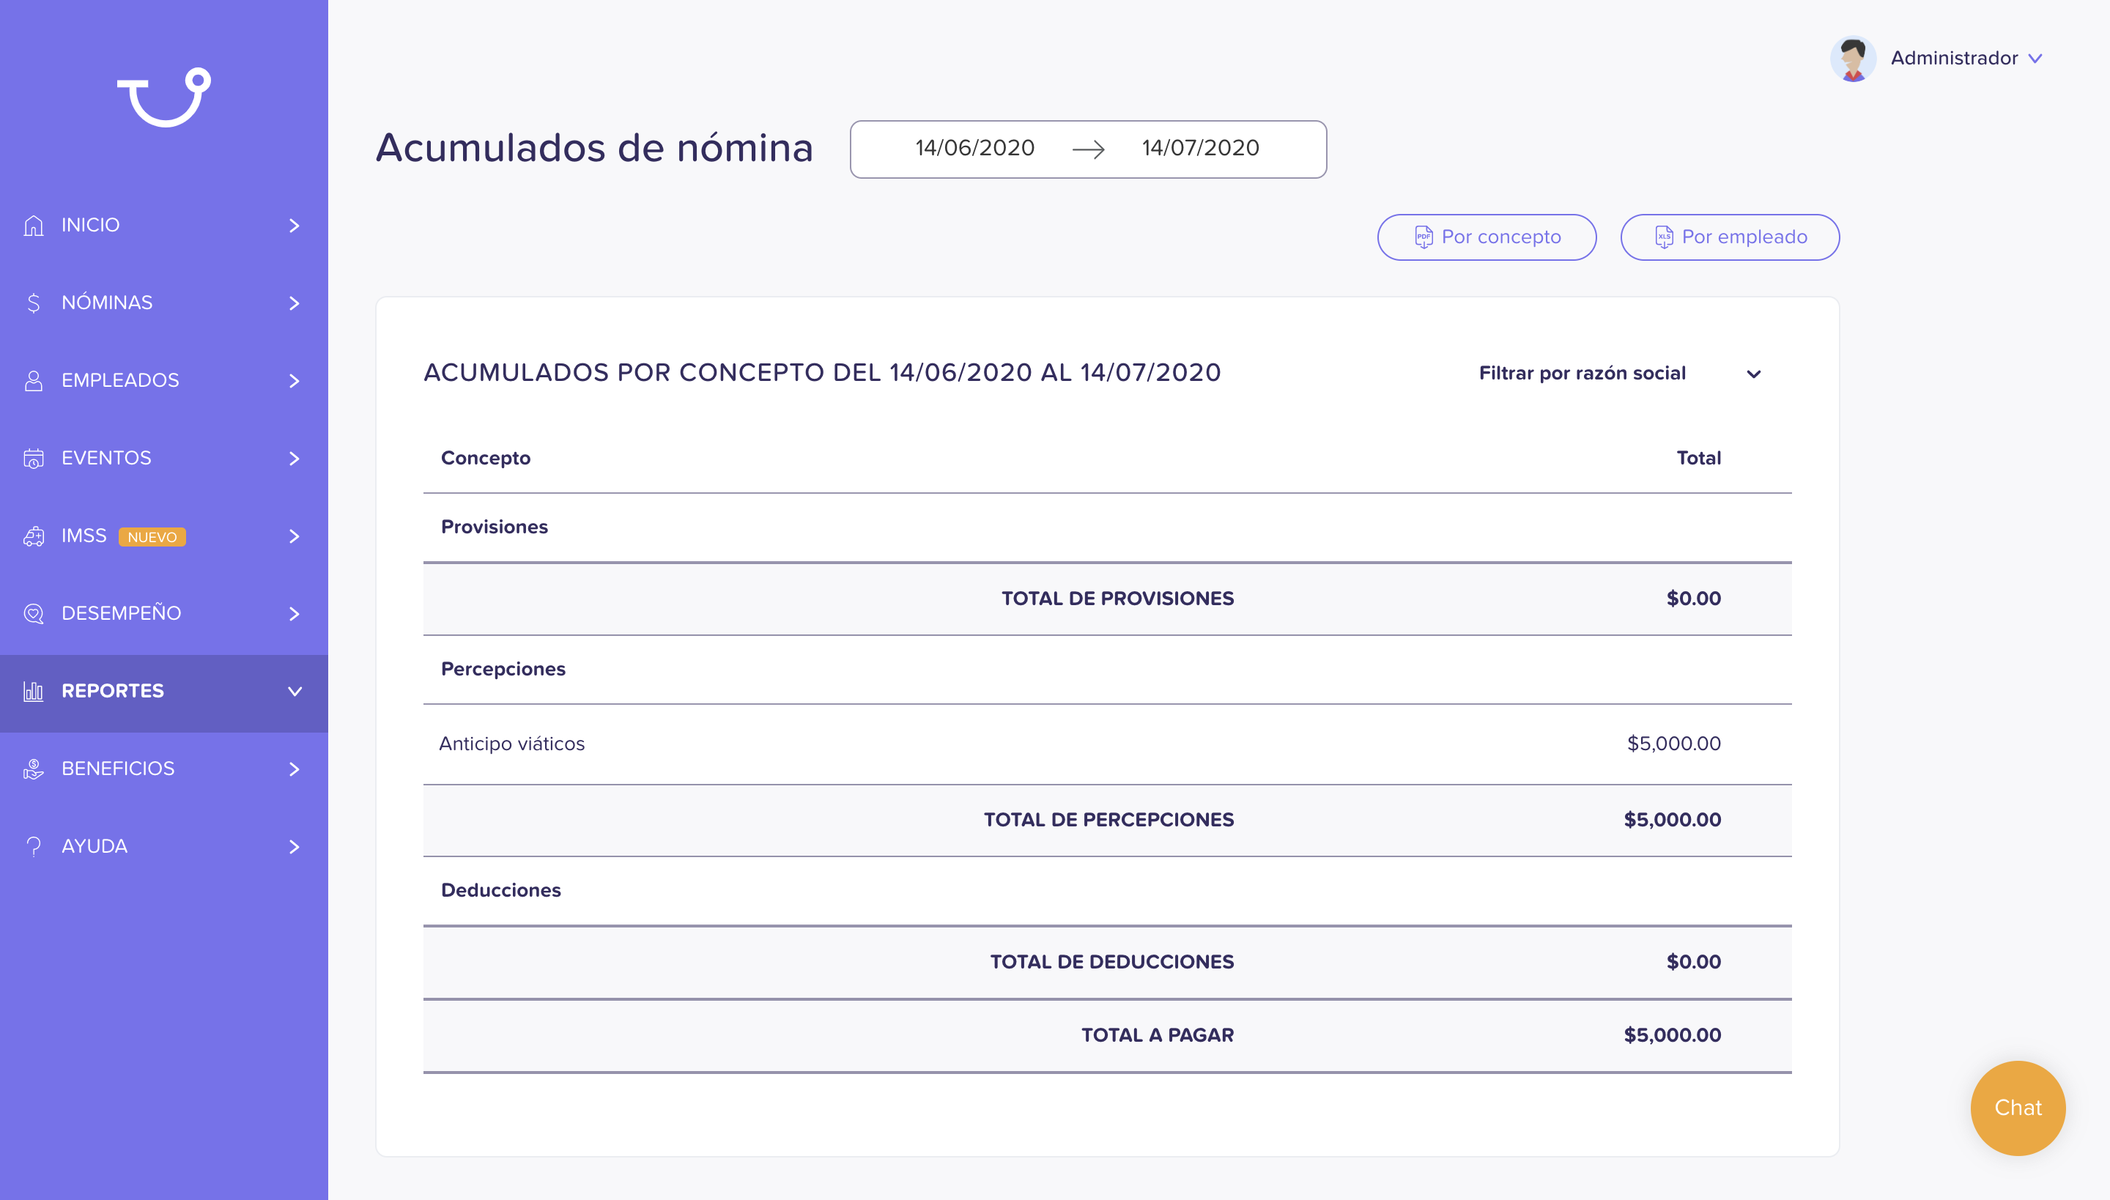Open the AYUDA sidebar menu
This screenshot has height=1200, width=2110.
coord(164,846)
